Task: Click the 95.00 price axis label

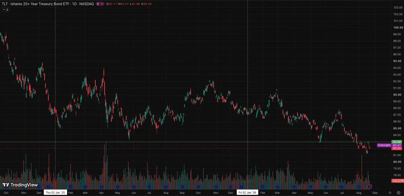Action: click(398, 61)
